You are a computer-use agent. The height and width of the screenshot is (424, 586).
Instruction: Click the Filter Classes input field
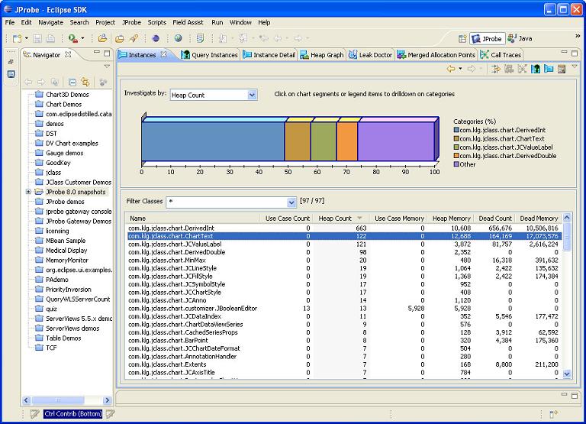coord(227,202)
